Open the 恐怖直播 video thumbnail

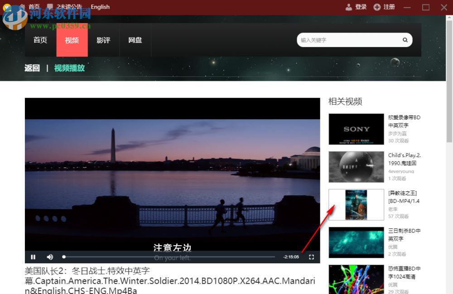click(x=356, y=280)
